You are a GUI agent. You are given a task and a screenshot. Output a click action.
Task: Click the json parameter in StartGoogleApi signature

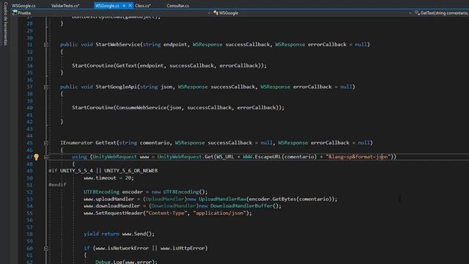coord(166,87)
